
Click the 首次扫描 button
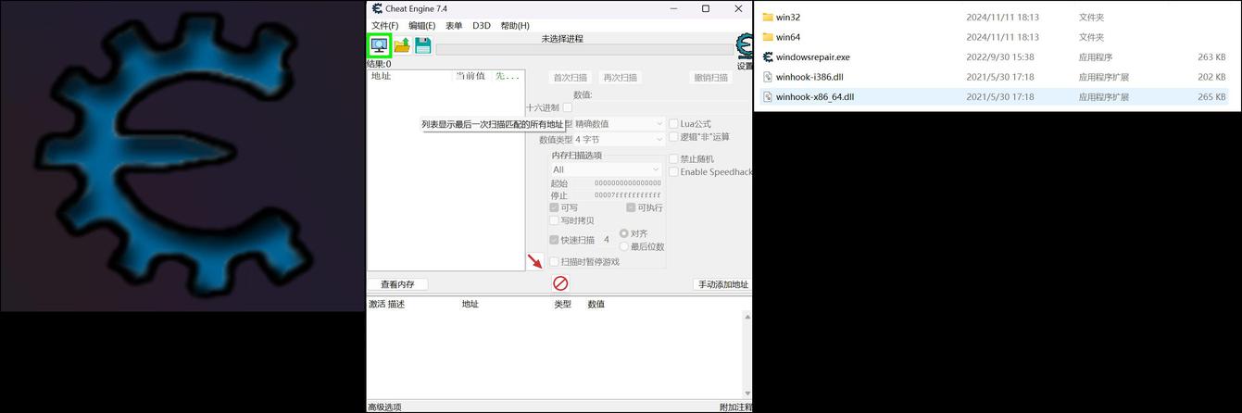pos(570,78)
